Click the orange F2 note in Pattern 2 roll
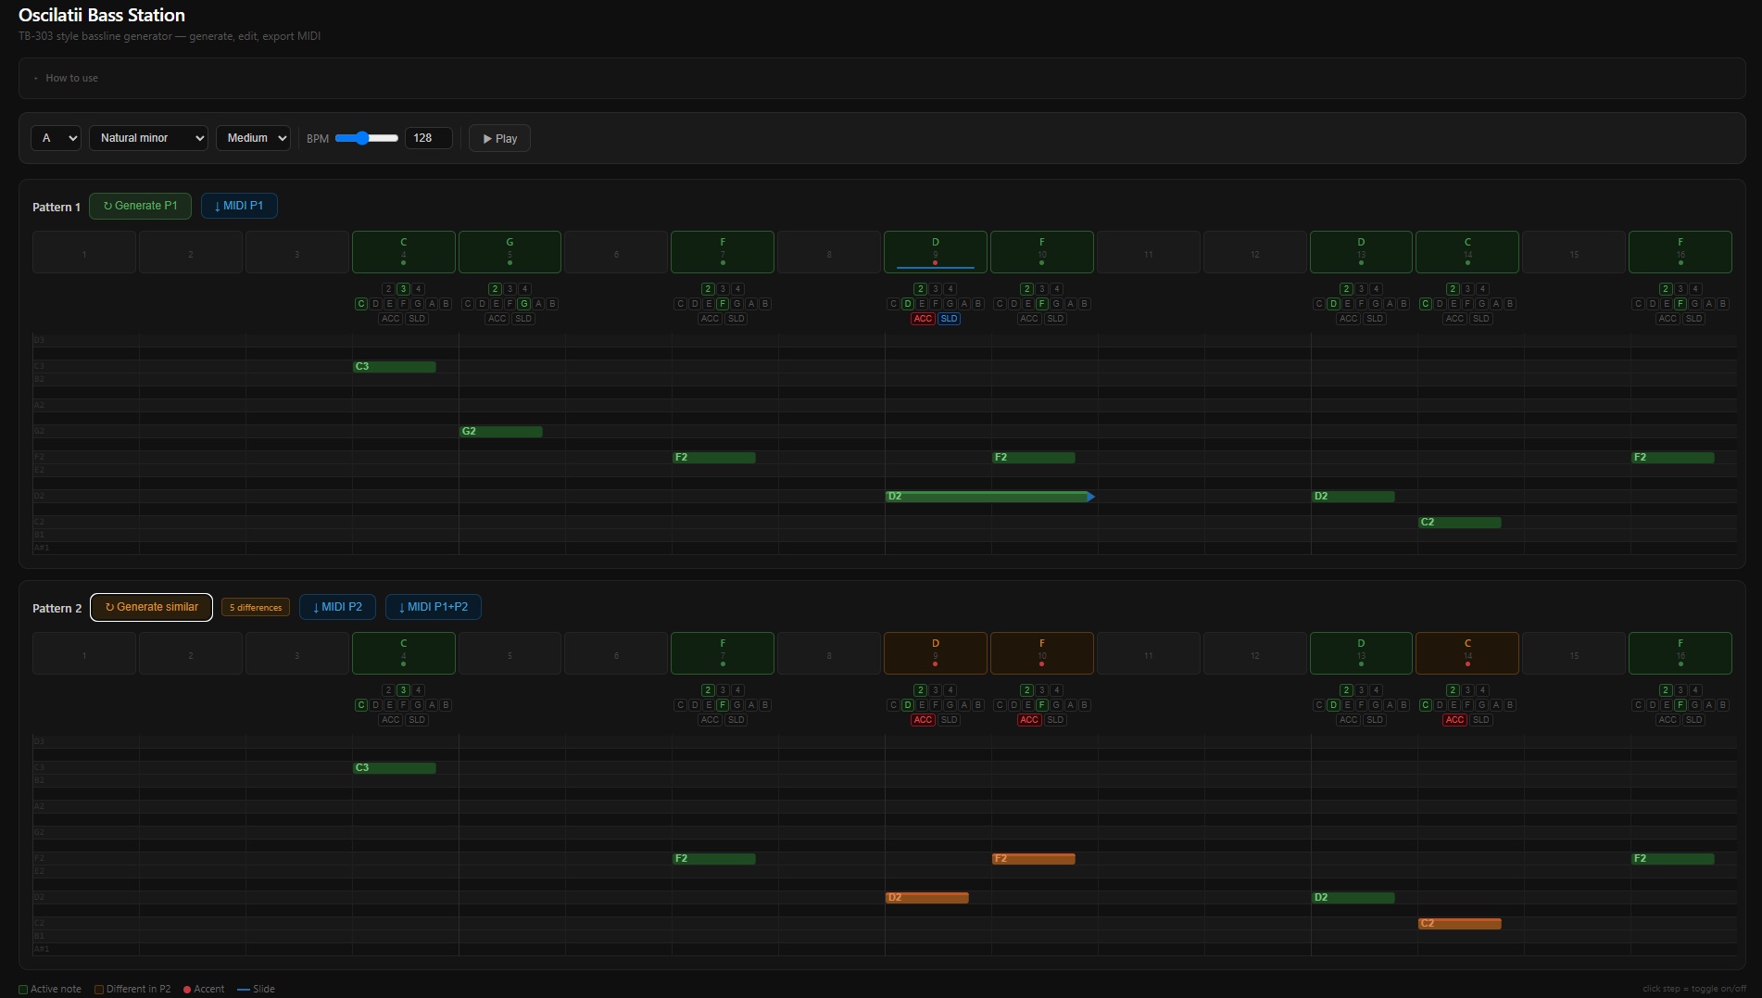 1034,859
